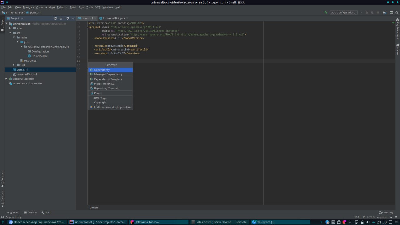400x225 pixels.
Task: Open Event Log from bottom bar
Action: [386, 212]
